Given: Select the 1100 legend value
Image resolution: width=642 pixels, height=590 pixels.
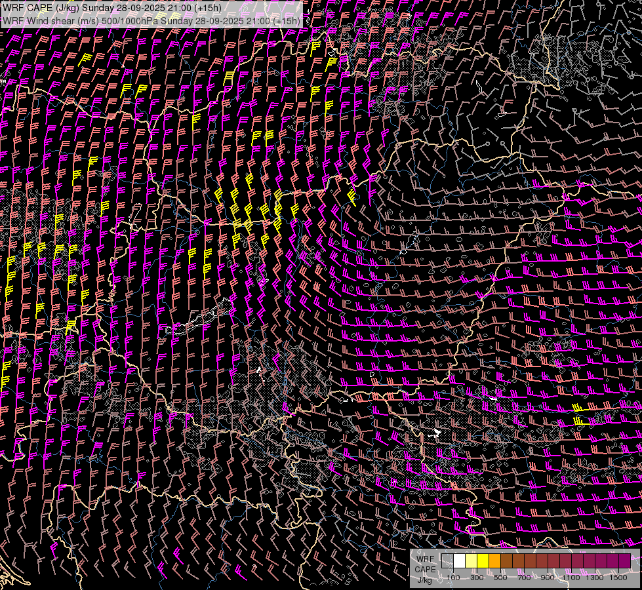Looking at the screenshot, I should pyautogui.click(x=572, y=578).
